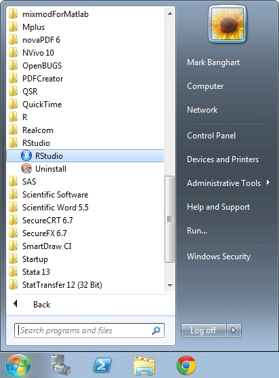Click the programs list scrollbar thumb
This screenshot has width=279, height=378.
coord(169,219)
